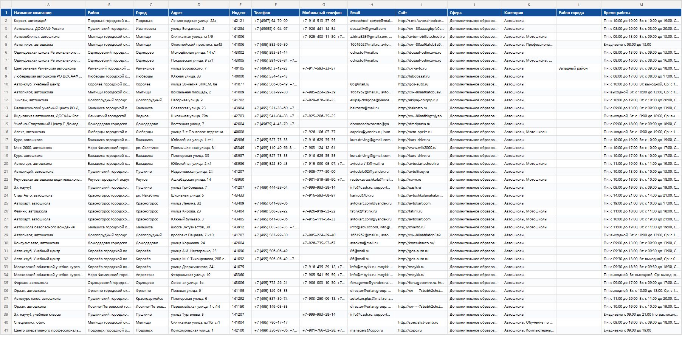Viewport: 682px width, 341px height.
Task: Click the 'Категория' header cell
Action: 529,12
